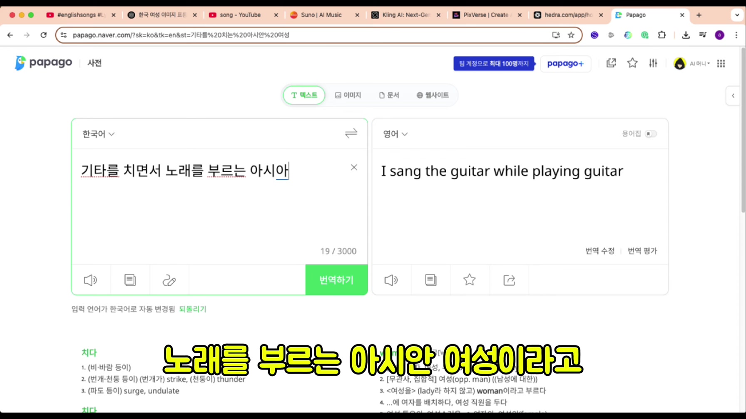Click the 번역하기 translate button

[x=336, y=280]
